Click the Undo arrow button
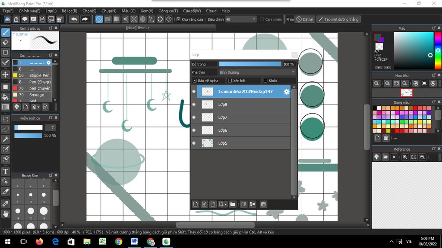This screenshot has width=442, height=248. pos(74,19)
